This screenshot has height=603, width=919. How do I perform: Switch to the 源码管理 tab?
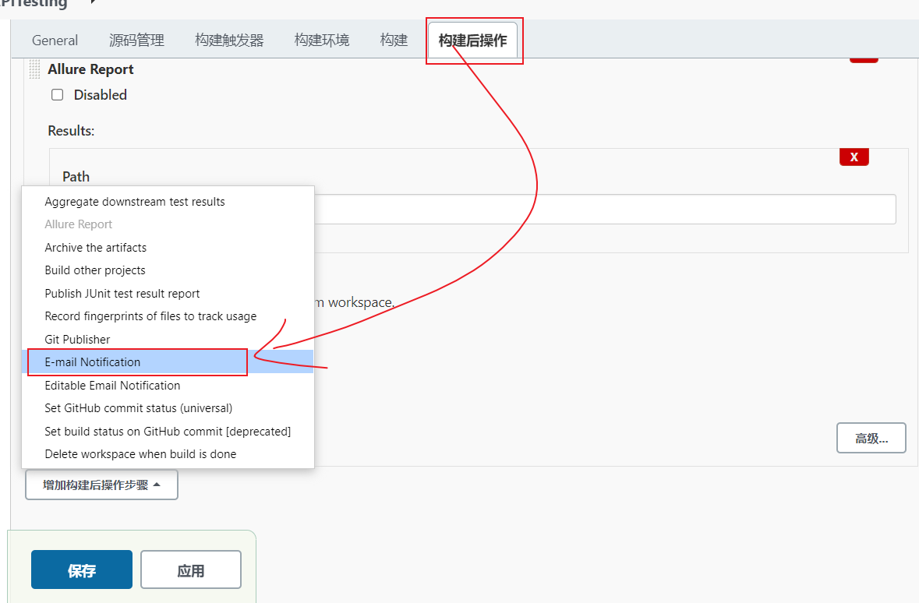(136, 41)
